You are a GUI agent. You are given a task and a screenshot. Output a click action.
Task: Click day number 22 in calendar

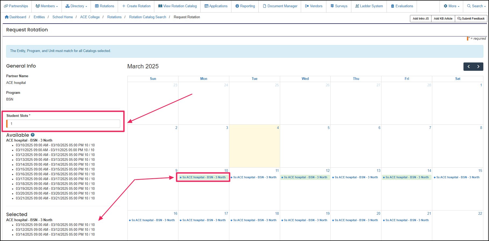[480, 214]
